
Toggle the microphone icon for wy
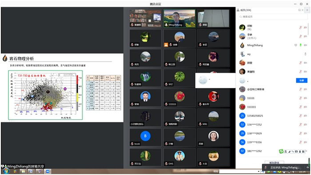pos(306,54)
